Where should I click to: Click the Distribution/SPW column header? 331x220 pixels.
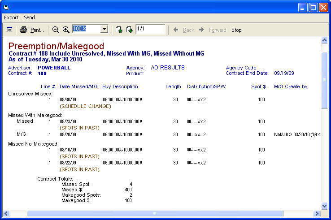[x=206, y=86]
